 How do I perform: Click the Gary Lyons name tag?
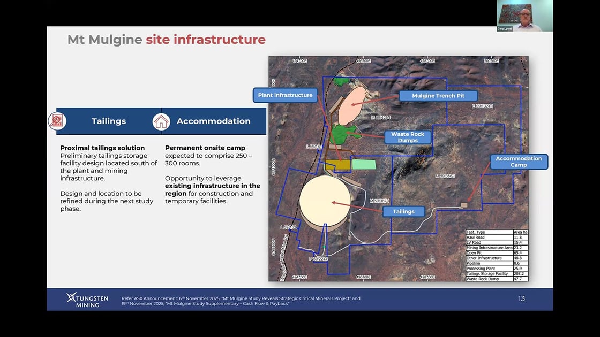tap(504, 28)
